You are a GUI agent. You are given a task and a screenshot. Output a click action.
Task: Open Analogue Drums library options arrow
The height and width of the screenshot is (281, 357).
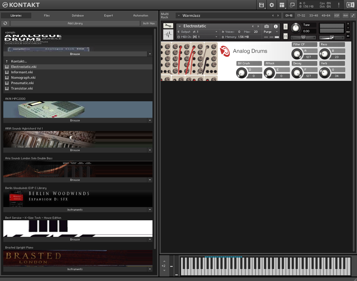point(150,54)
